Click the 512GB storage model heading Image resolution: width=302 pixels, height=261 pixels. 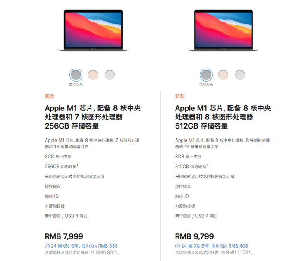pyautogui.click(x=223, y=117)
